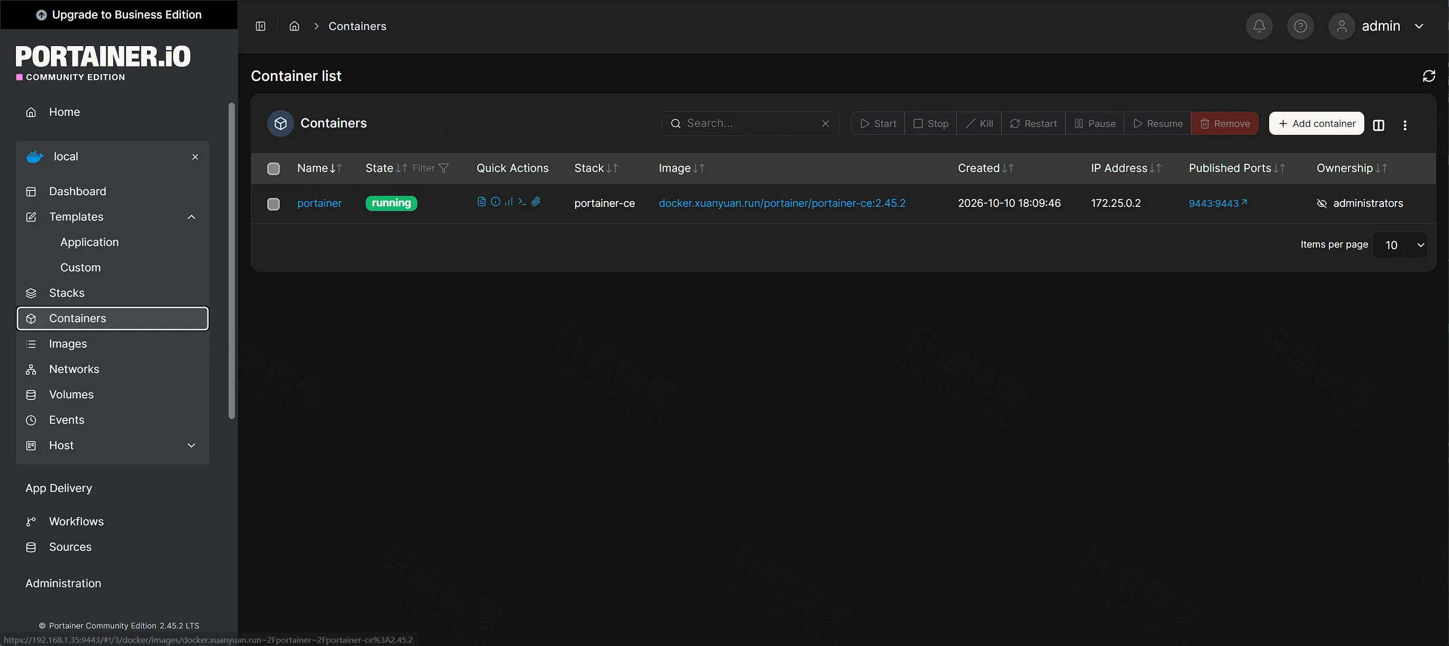
Task: Collapse the Templates menu section
Action: [192, 217]
